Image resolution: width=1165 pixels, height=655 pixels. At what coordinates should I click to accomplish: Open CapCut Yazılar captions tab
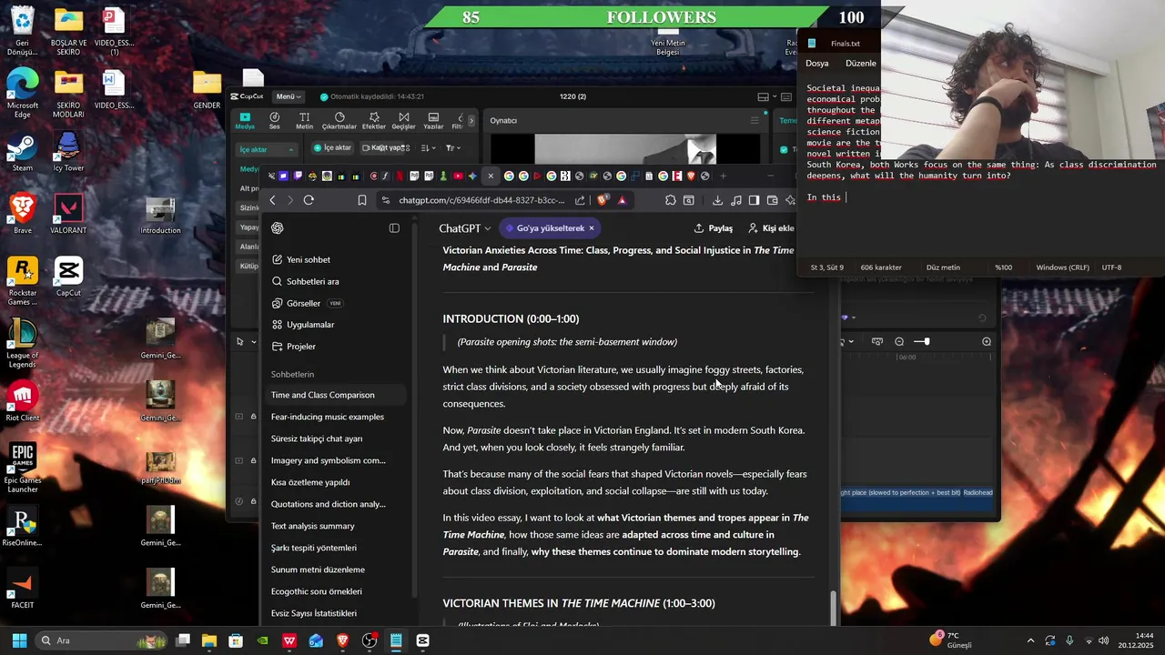pyautogui.click(x=434, y=121)
